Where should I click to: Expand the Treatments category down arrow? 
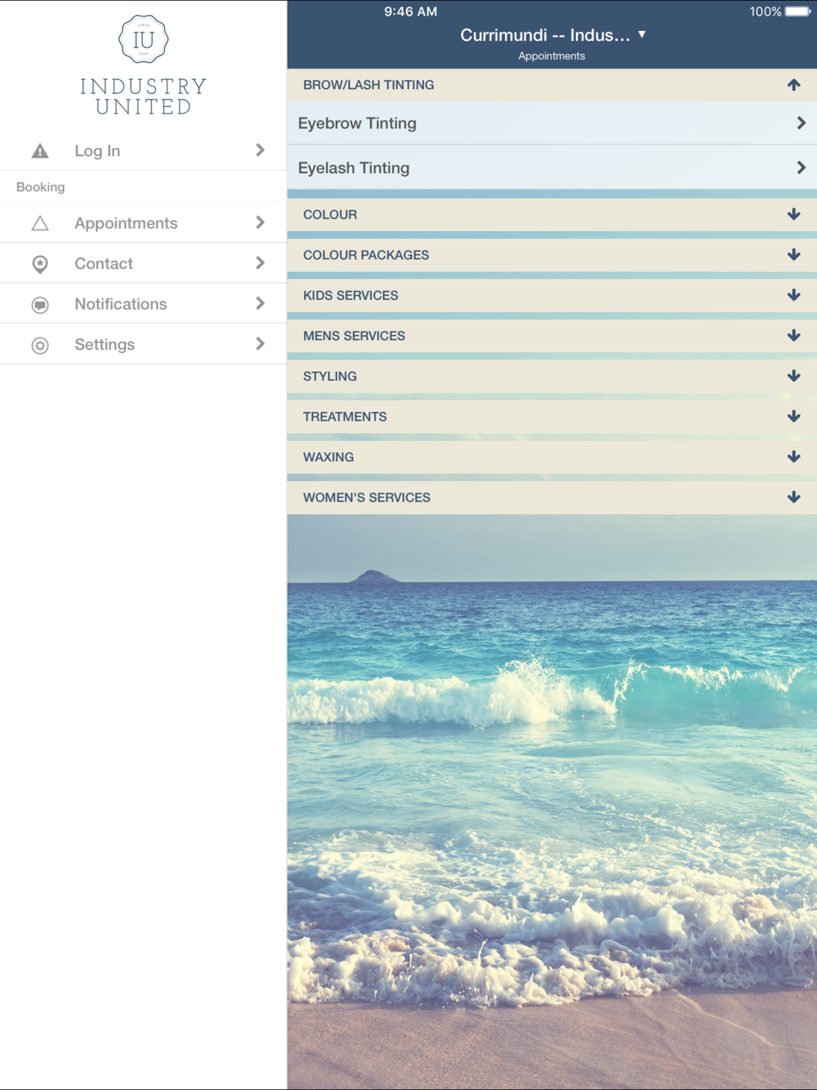pos(793,417)
